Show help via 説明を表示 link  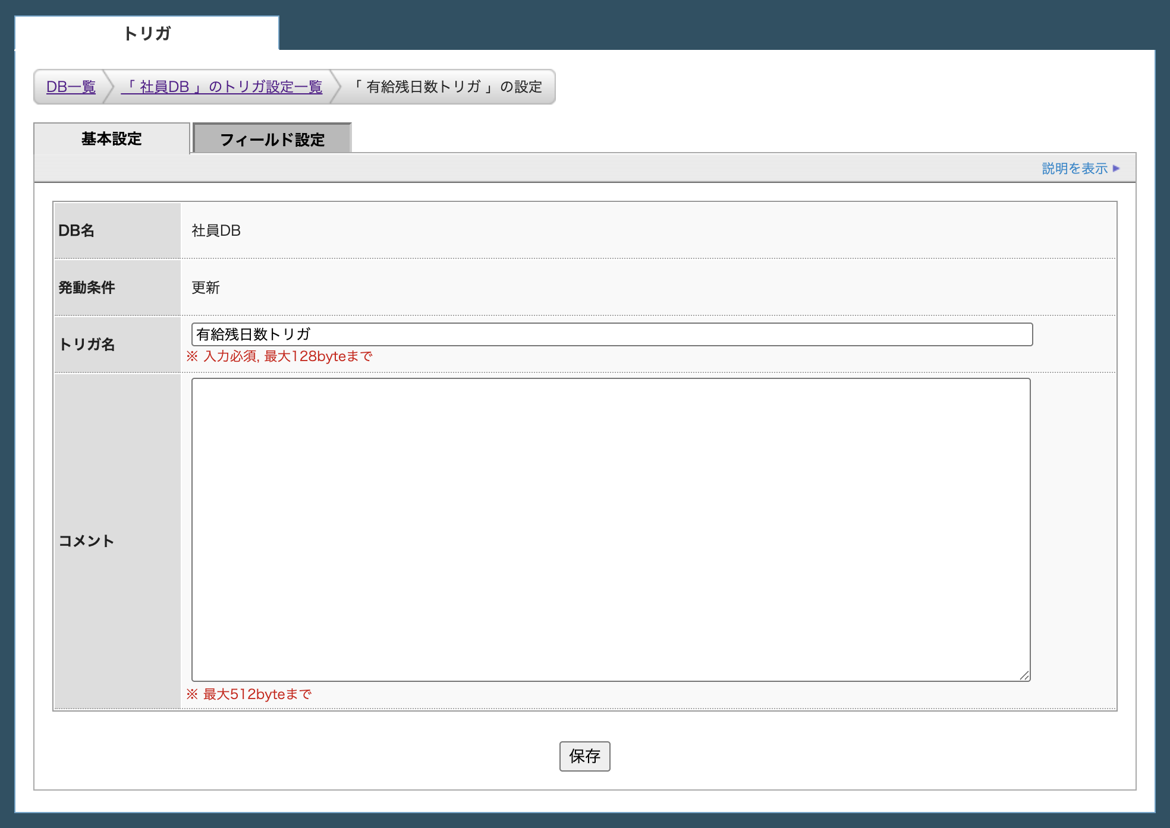click(1074, 169)
